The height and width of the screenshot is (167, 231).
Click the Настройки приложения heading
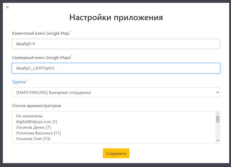tap(116, 17)
